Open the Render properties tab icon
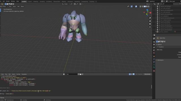The image size is (181, 101). click(x=154, y=42)
